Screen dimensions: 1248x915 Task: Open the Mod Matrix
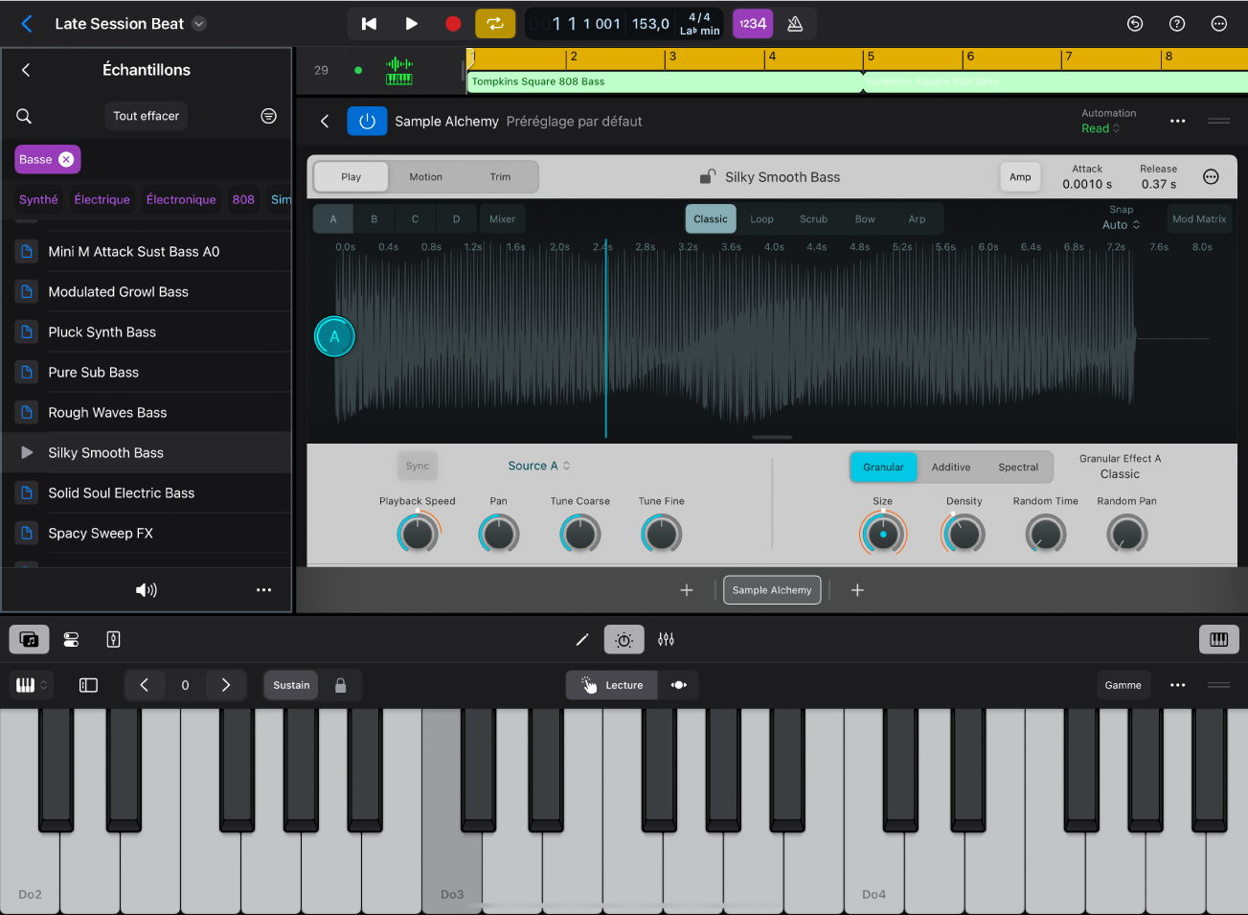coord(1198,218)
